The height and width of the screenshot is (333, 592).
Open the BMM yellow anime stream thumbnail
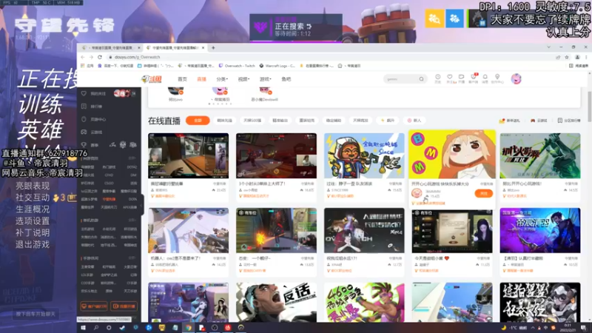(x=452, y=154)
